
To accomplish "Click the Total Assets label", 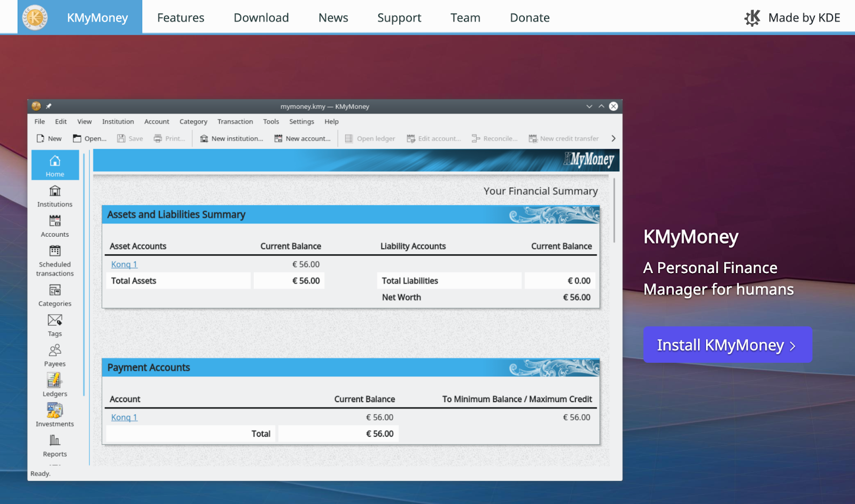I will click(x=134, y=281).
